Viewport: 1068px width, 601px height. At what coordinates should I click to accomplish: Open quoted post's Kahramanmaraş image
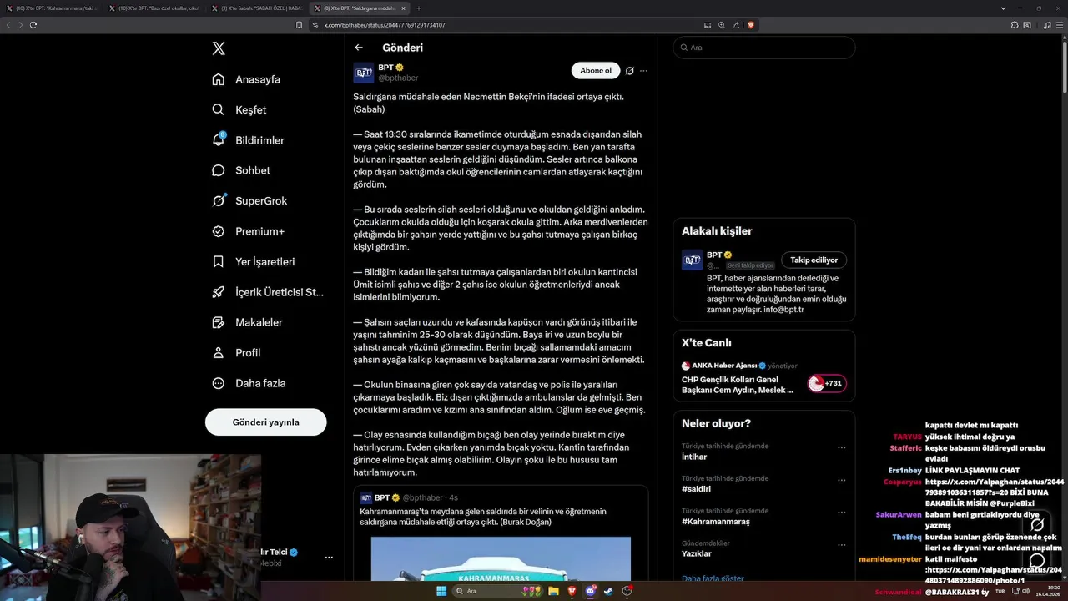[x=501, y=558]
